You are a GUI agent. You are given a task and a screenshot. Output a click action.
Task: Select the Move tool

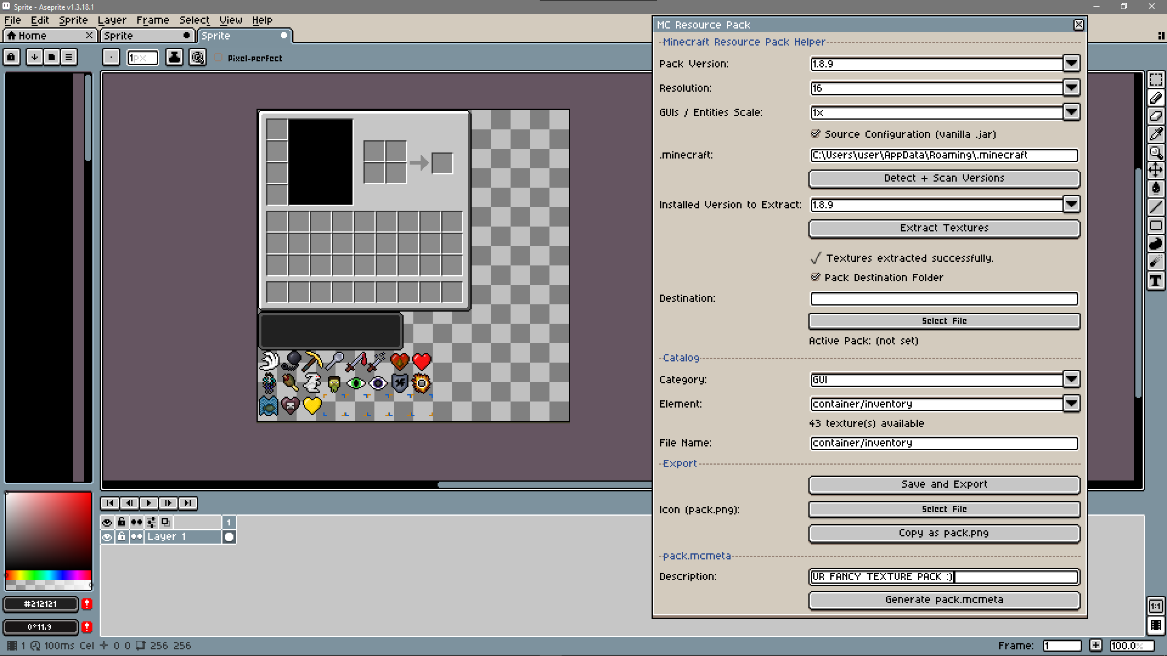[1155, 171]
